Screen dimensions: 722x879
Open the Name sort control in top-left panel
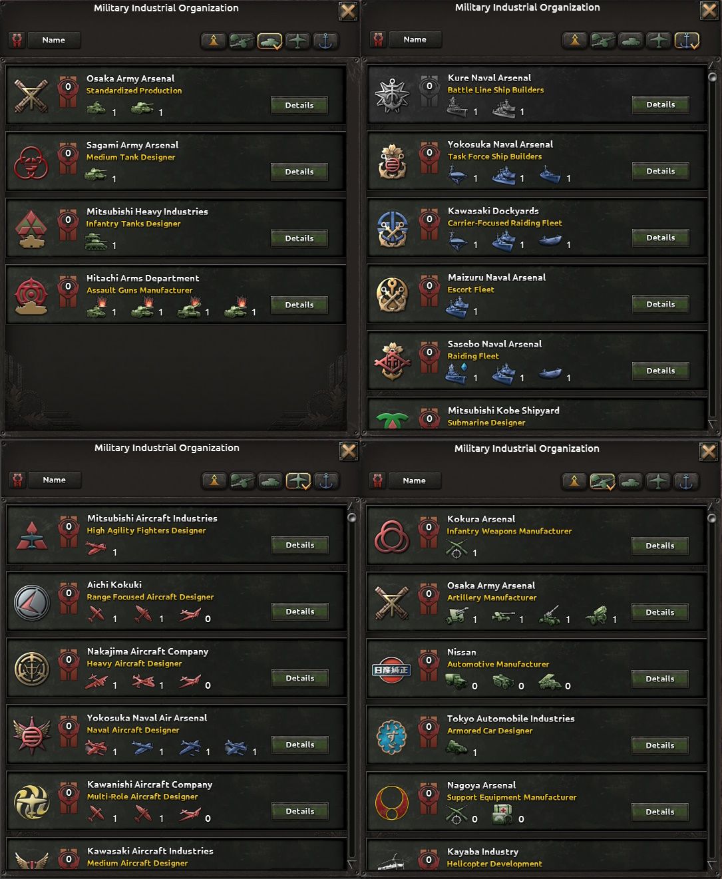click(x=54, y=40)
